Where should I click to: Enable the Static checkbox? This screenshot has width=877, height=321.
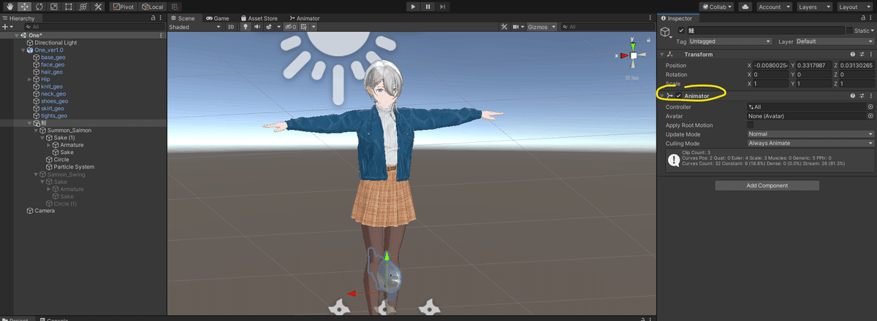point(849,31)
